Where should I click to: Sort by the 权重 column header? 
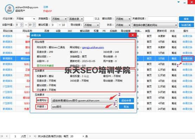coord(96,31)
